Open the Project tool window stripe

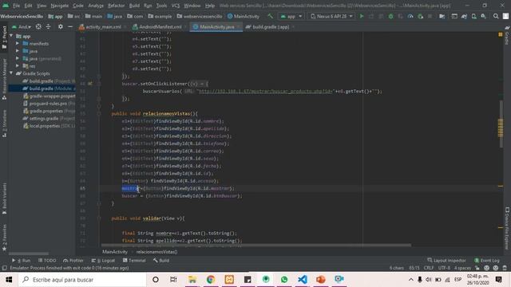tap(4, 37)
